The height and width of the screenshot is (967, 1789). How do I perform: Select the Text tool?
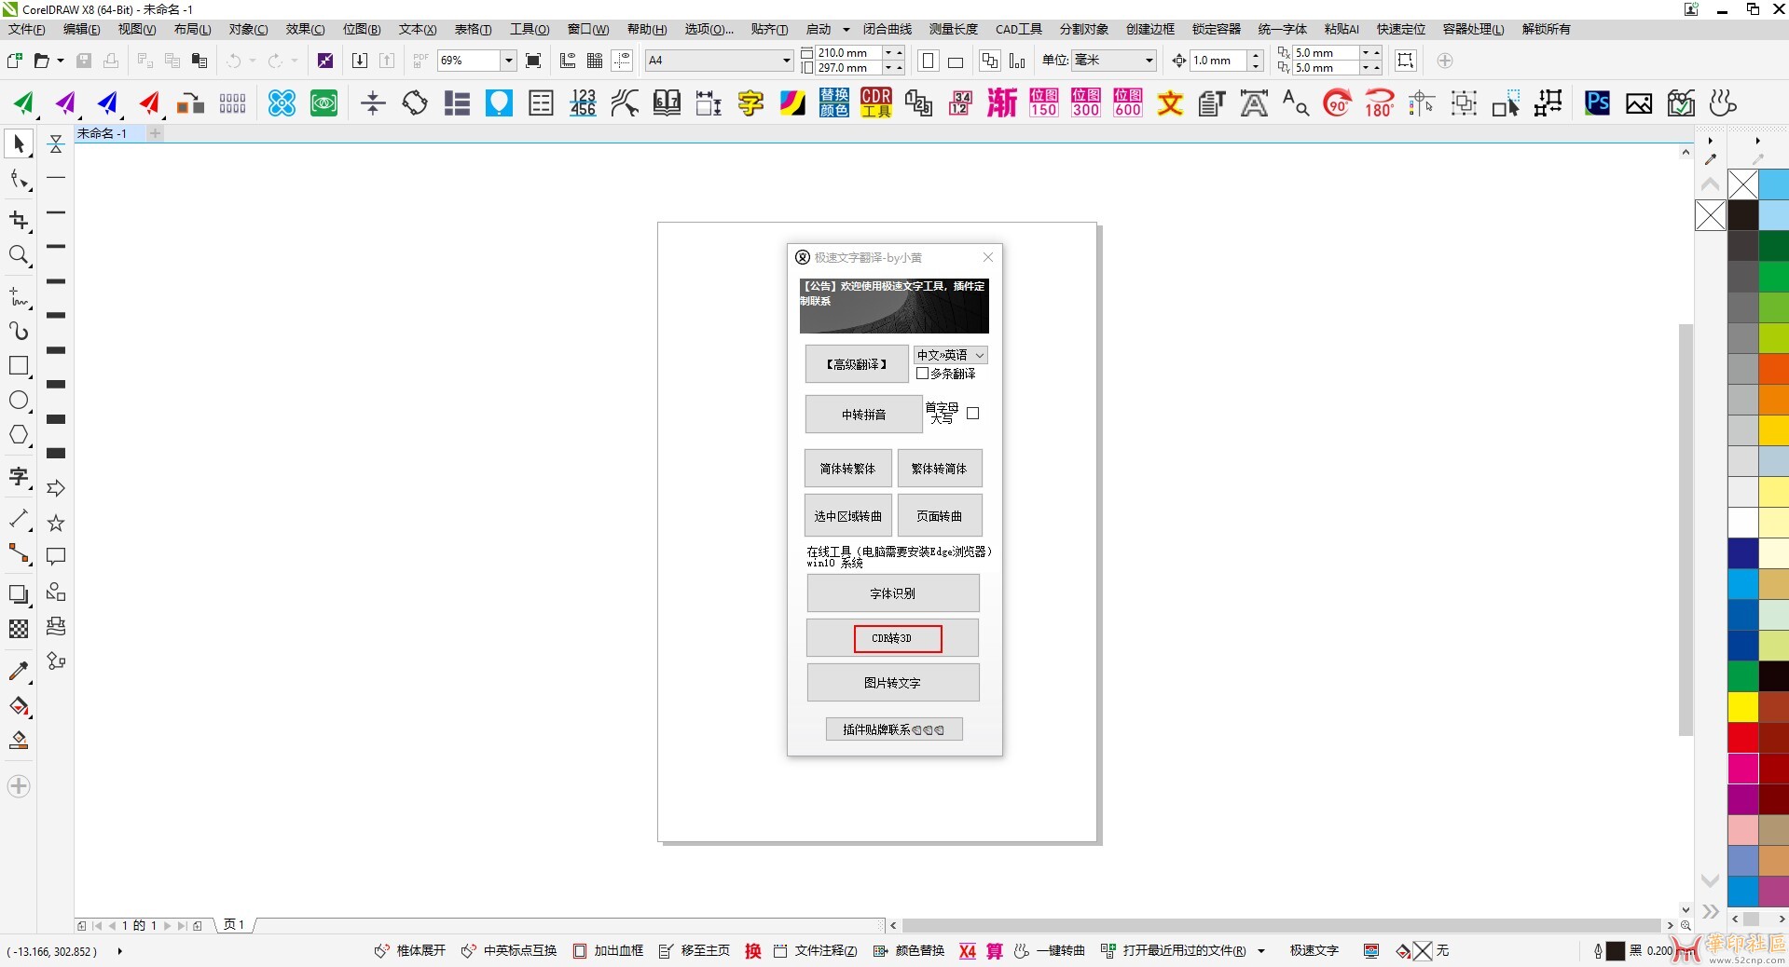click(19, 477)
